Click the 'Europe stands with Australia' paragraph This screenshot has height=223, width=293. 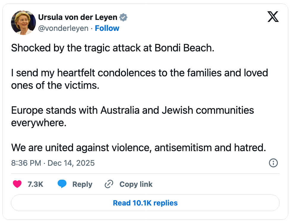pyautogui.click(x=132, y=116)
